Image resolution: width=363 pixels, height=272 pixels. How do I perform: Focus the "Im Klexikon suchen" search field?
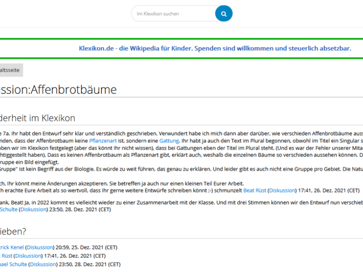[x=172, y=14]
